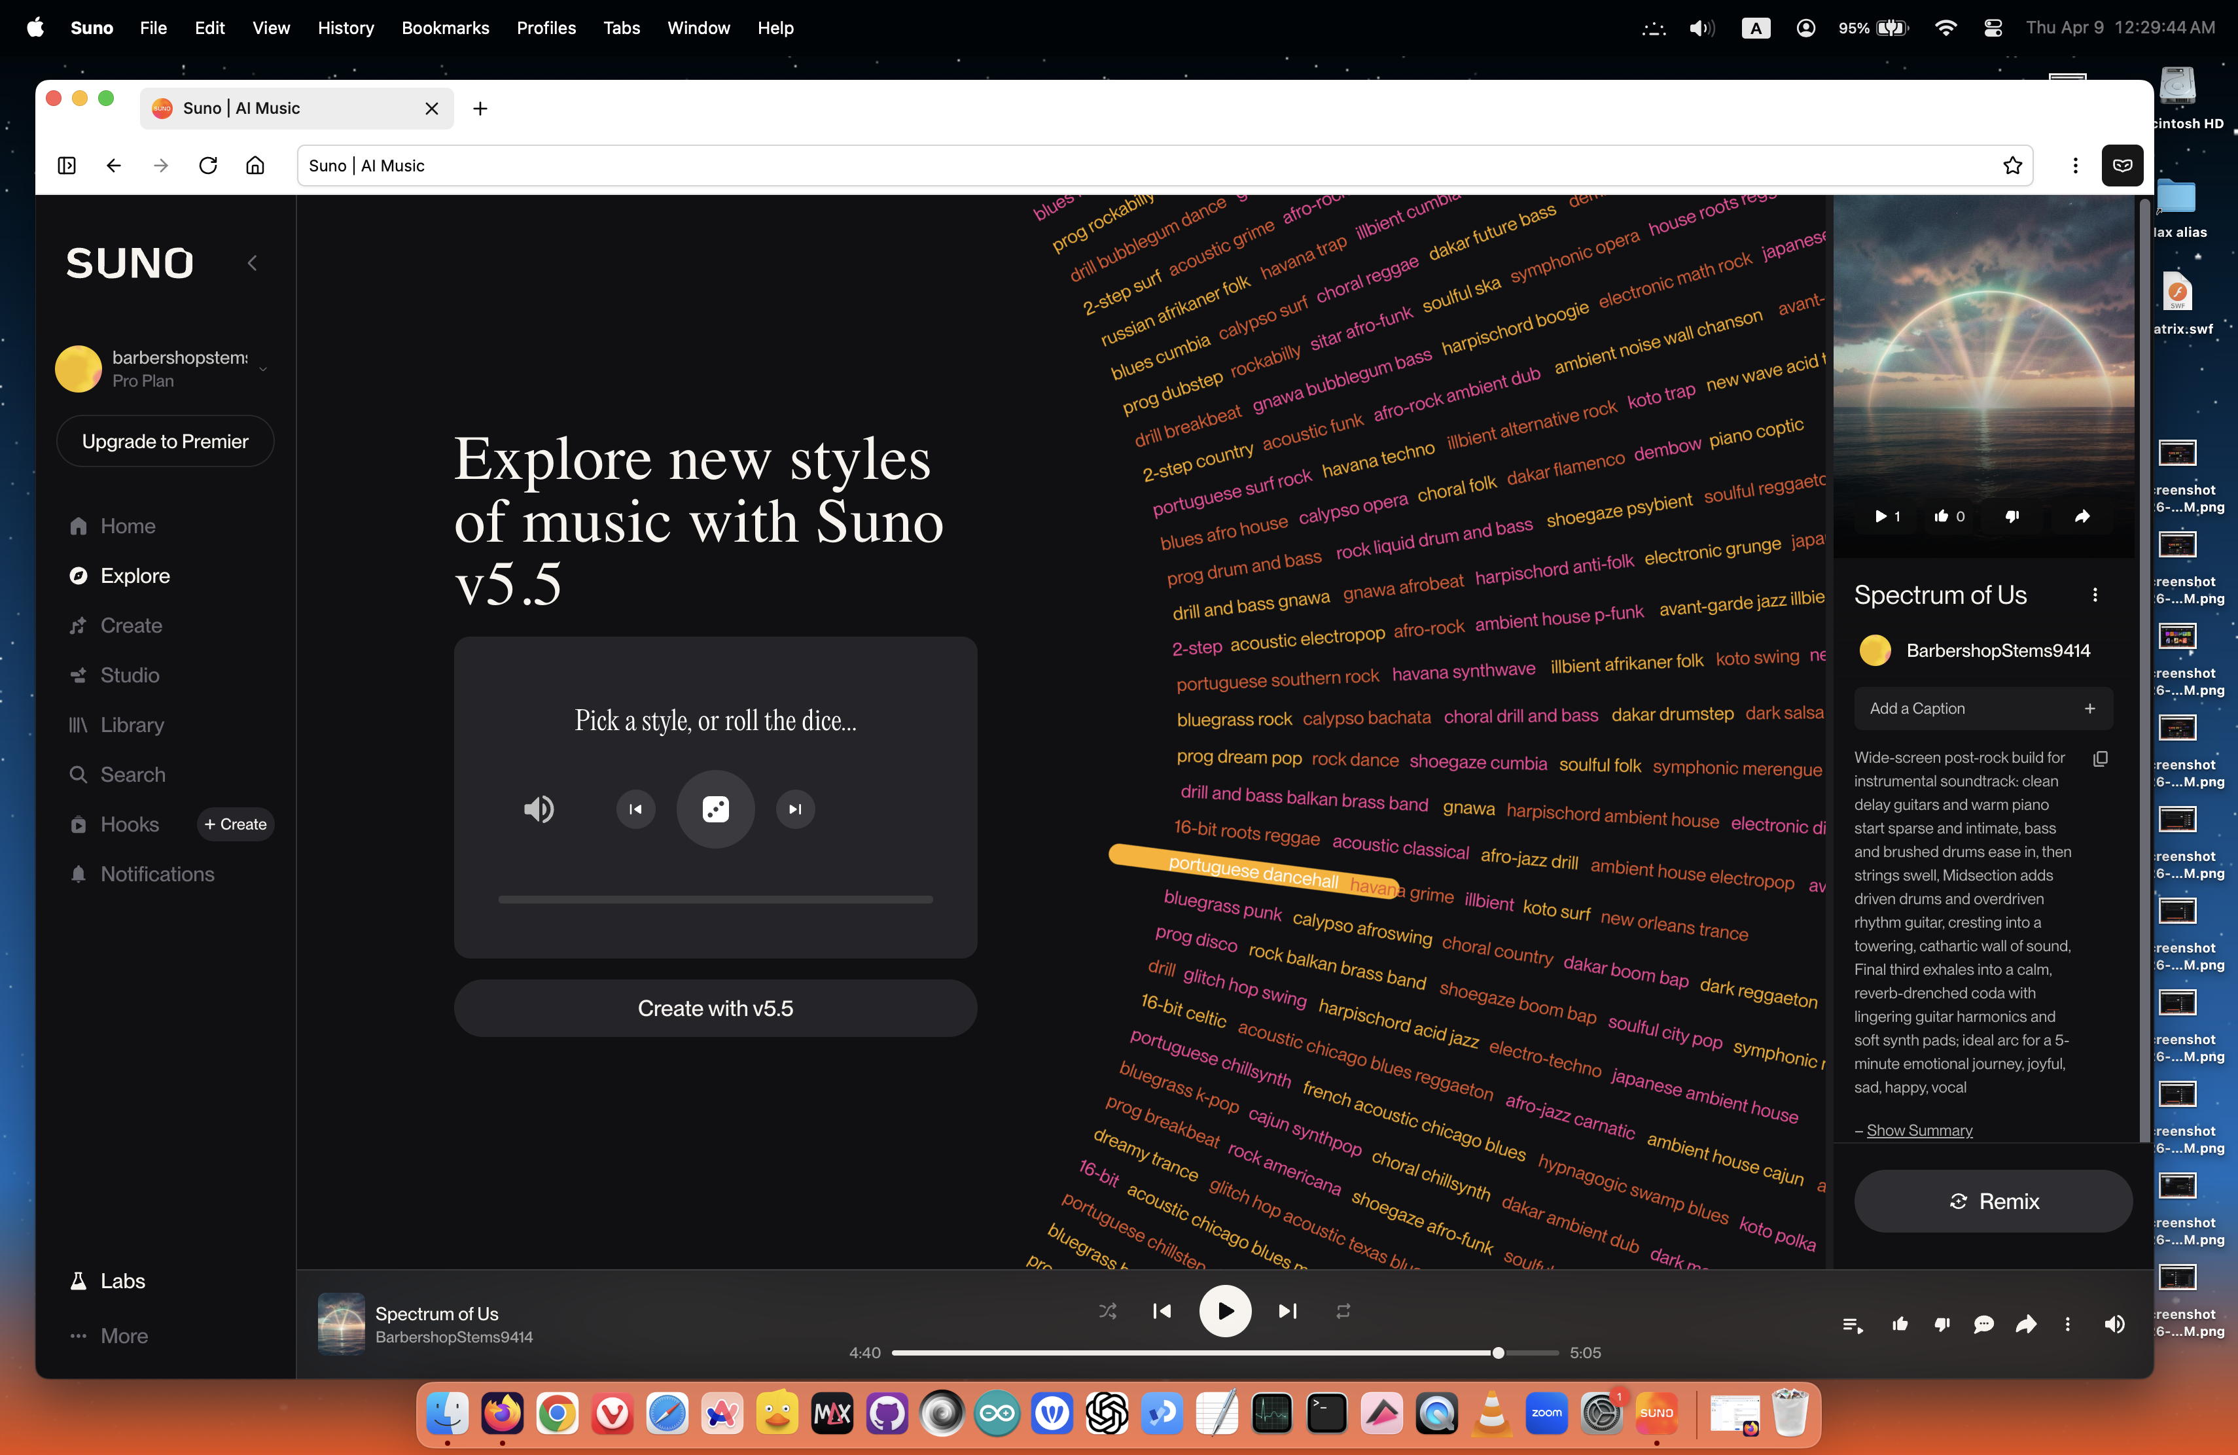The width and height of the screenshot is (2238, 1455).
Task: Click the thumbs down on cover art
Action: (2012, 516)
